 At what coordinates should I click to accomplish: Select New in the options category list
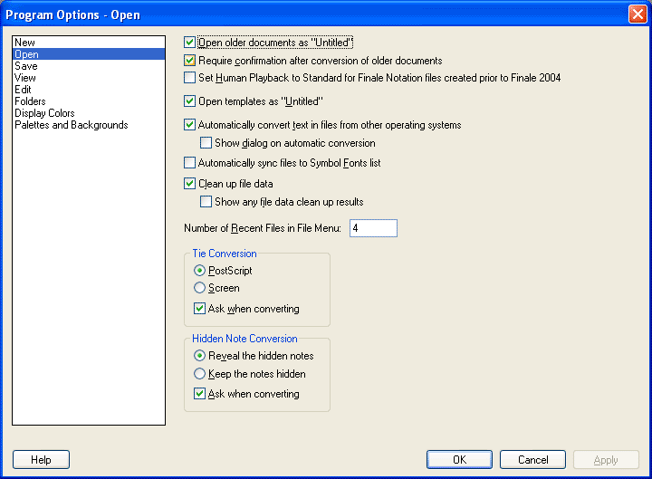24,43
